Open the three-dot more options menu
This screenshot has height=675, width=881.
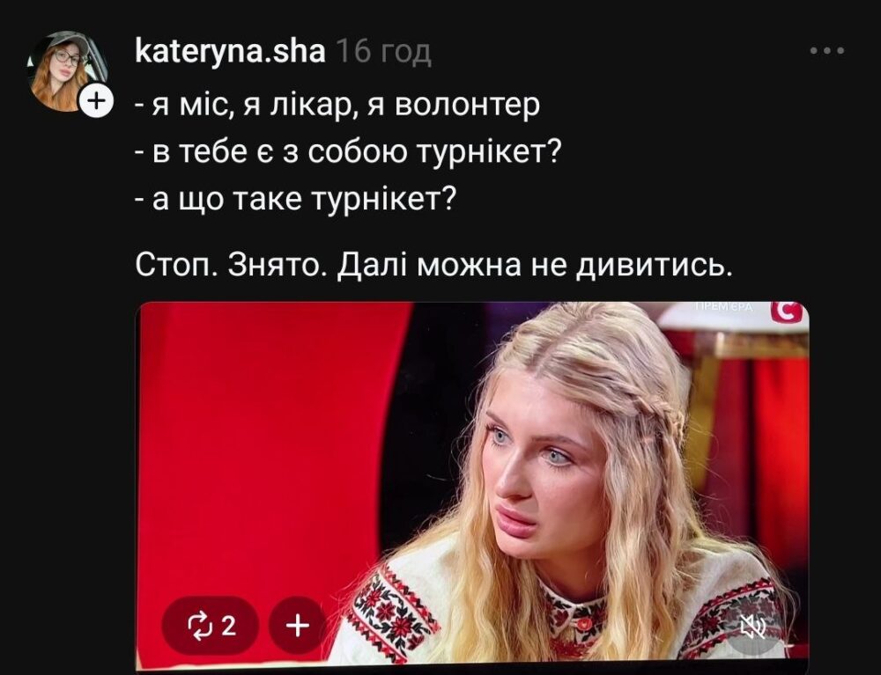[827, 51]
